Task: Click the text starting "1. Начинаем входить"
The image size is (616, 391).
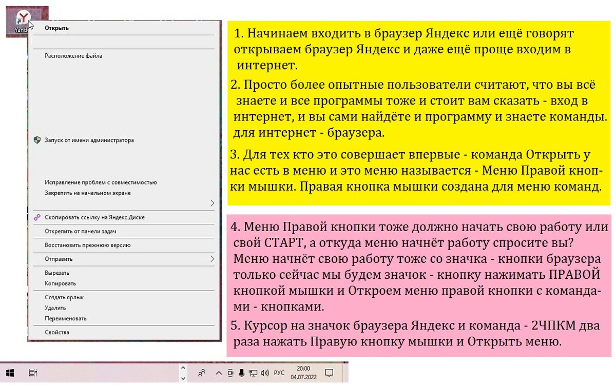Action: [x=404, y=50]
